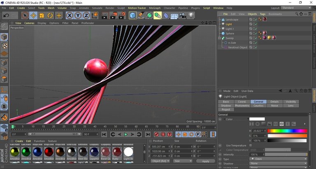The height and width of the screenshot is (169, 316).
Task: Select the Scale tool
Action: (42, 16)
